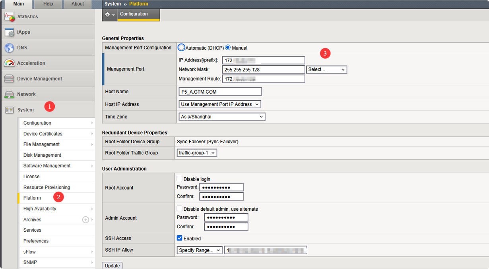Click the SSH IP Allow address field
Image resolution: width=489 pixels, height=269 pixels.
[x=266, y=250]
